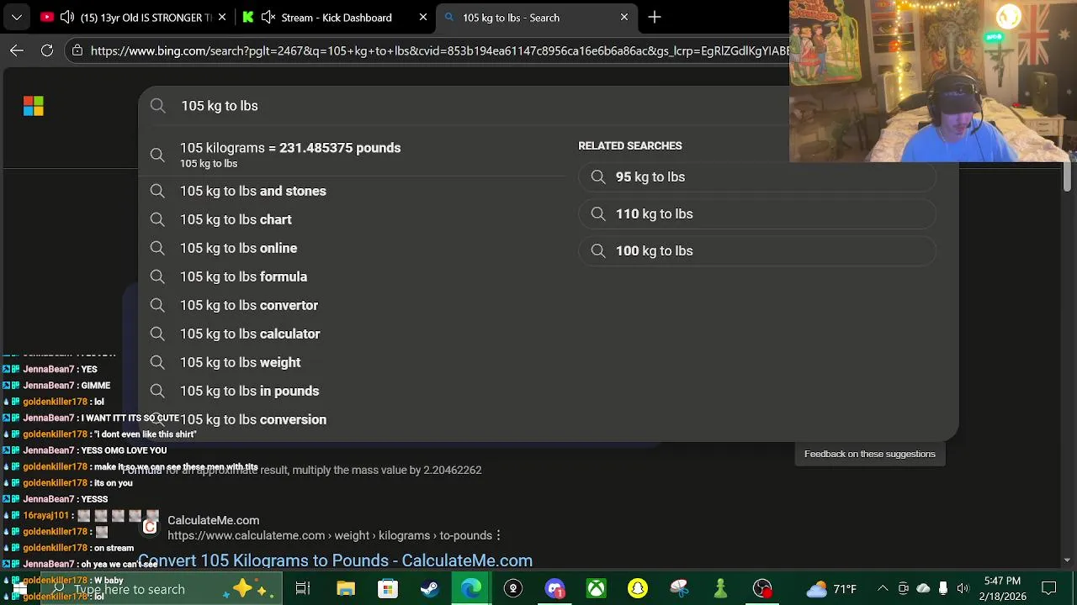This screenshot has height=605, width=1077.
Task: Go back using the browser back arrow
Action: tap(17, 50)
